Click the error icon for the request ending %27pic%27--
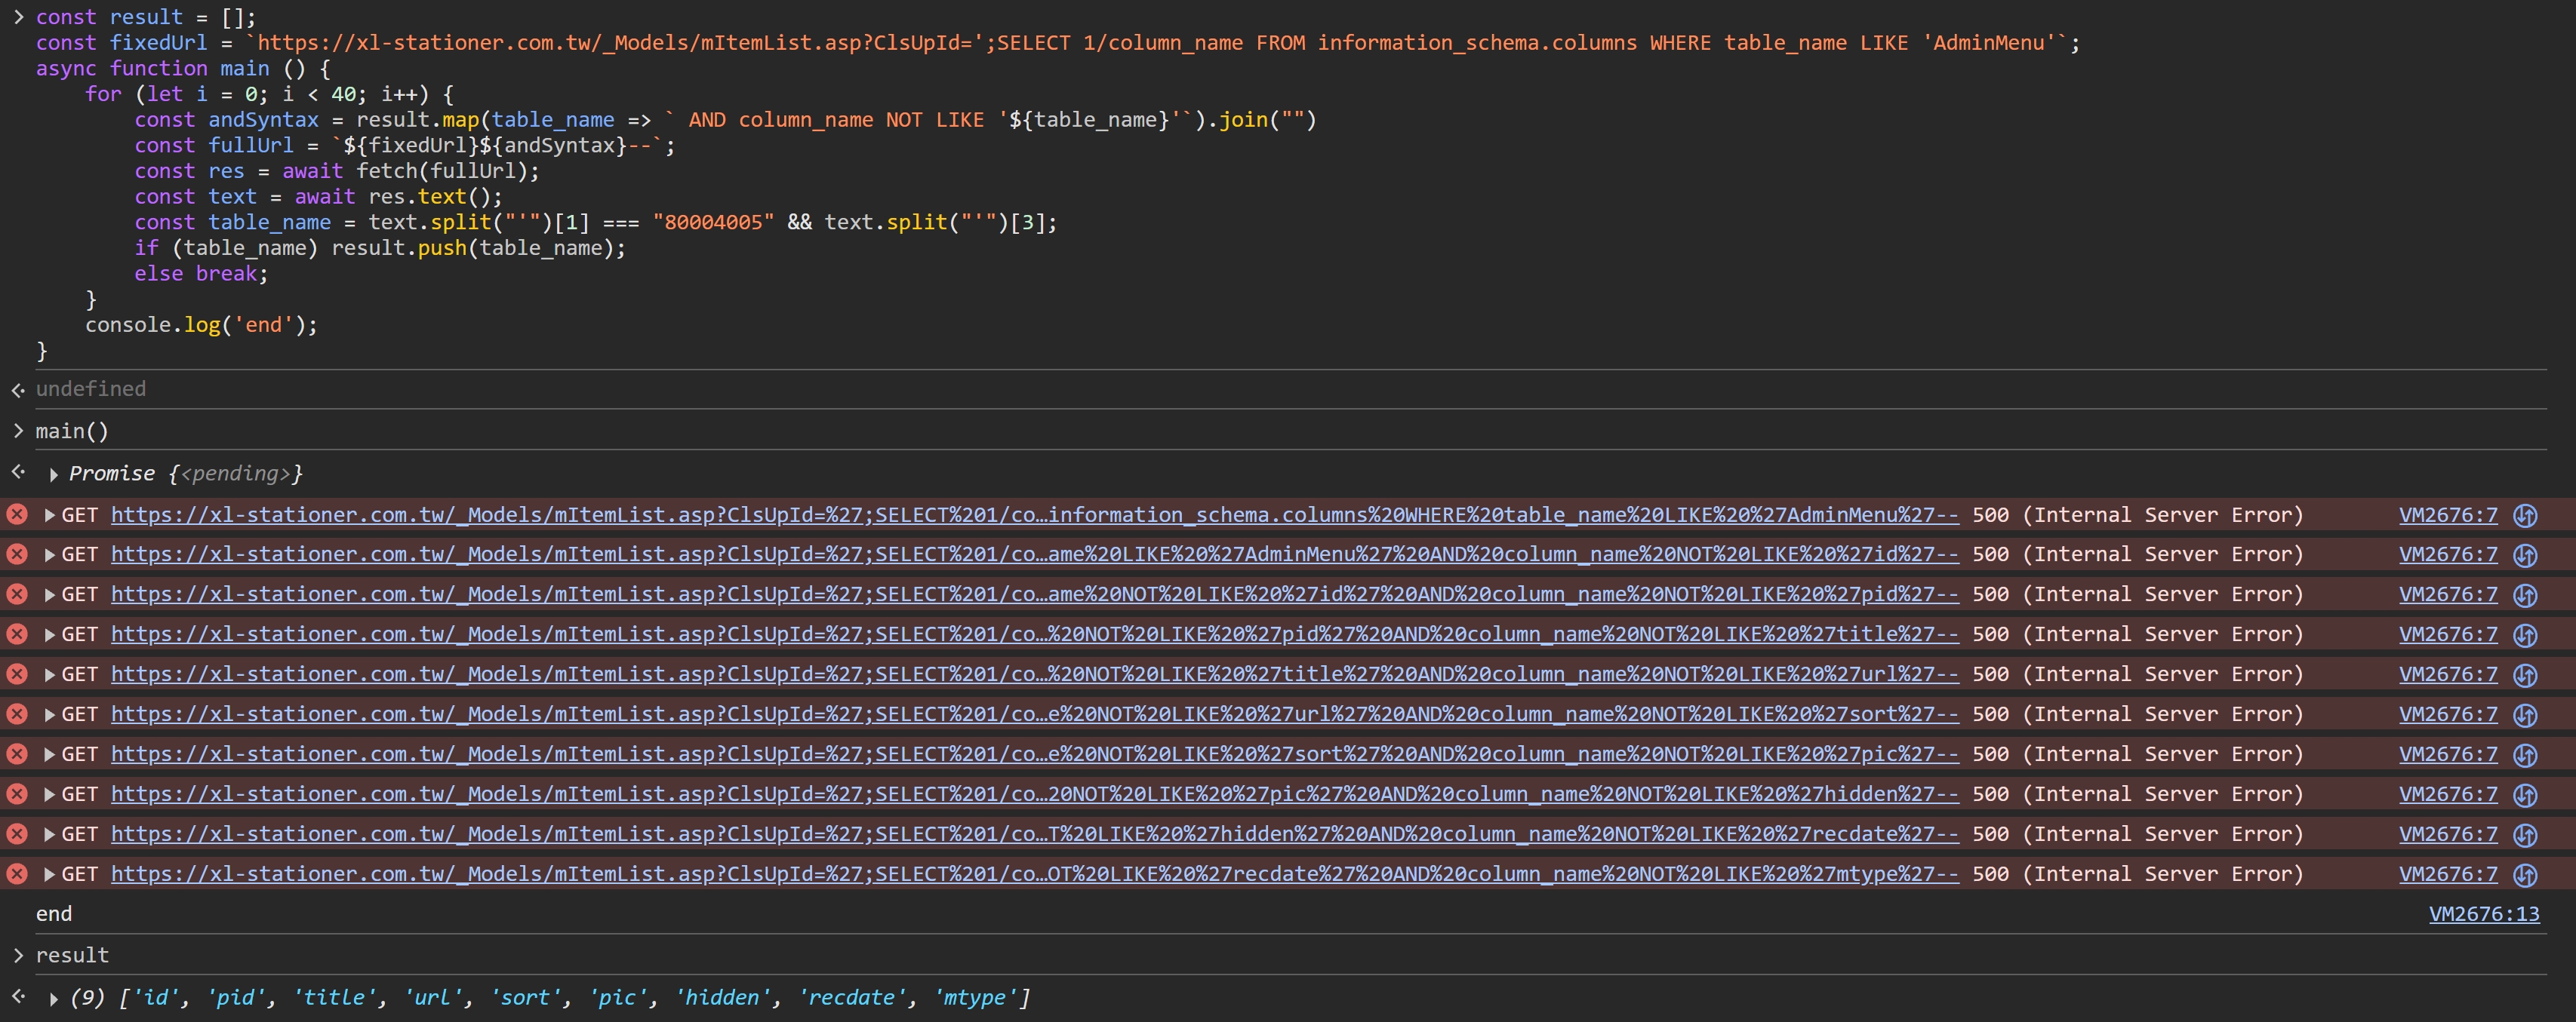This screenshot has height=1022, width=2576. (x=17, y=754)
